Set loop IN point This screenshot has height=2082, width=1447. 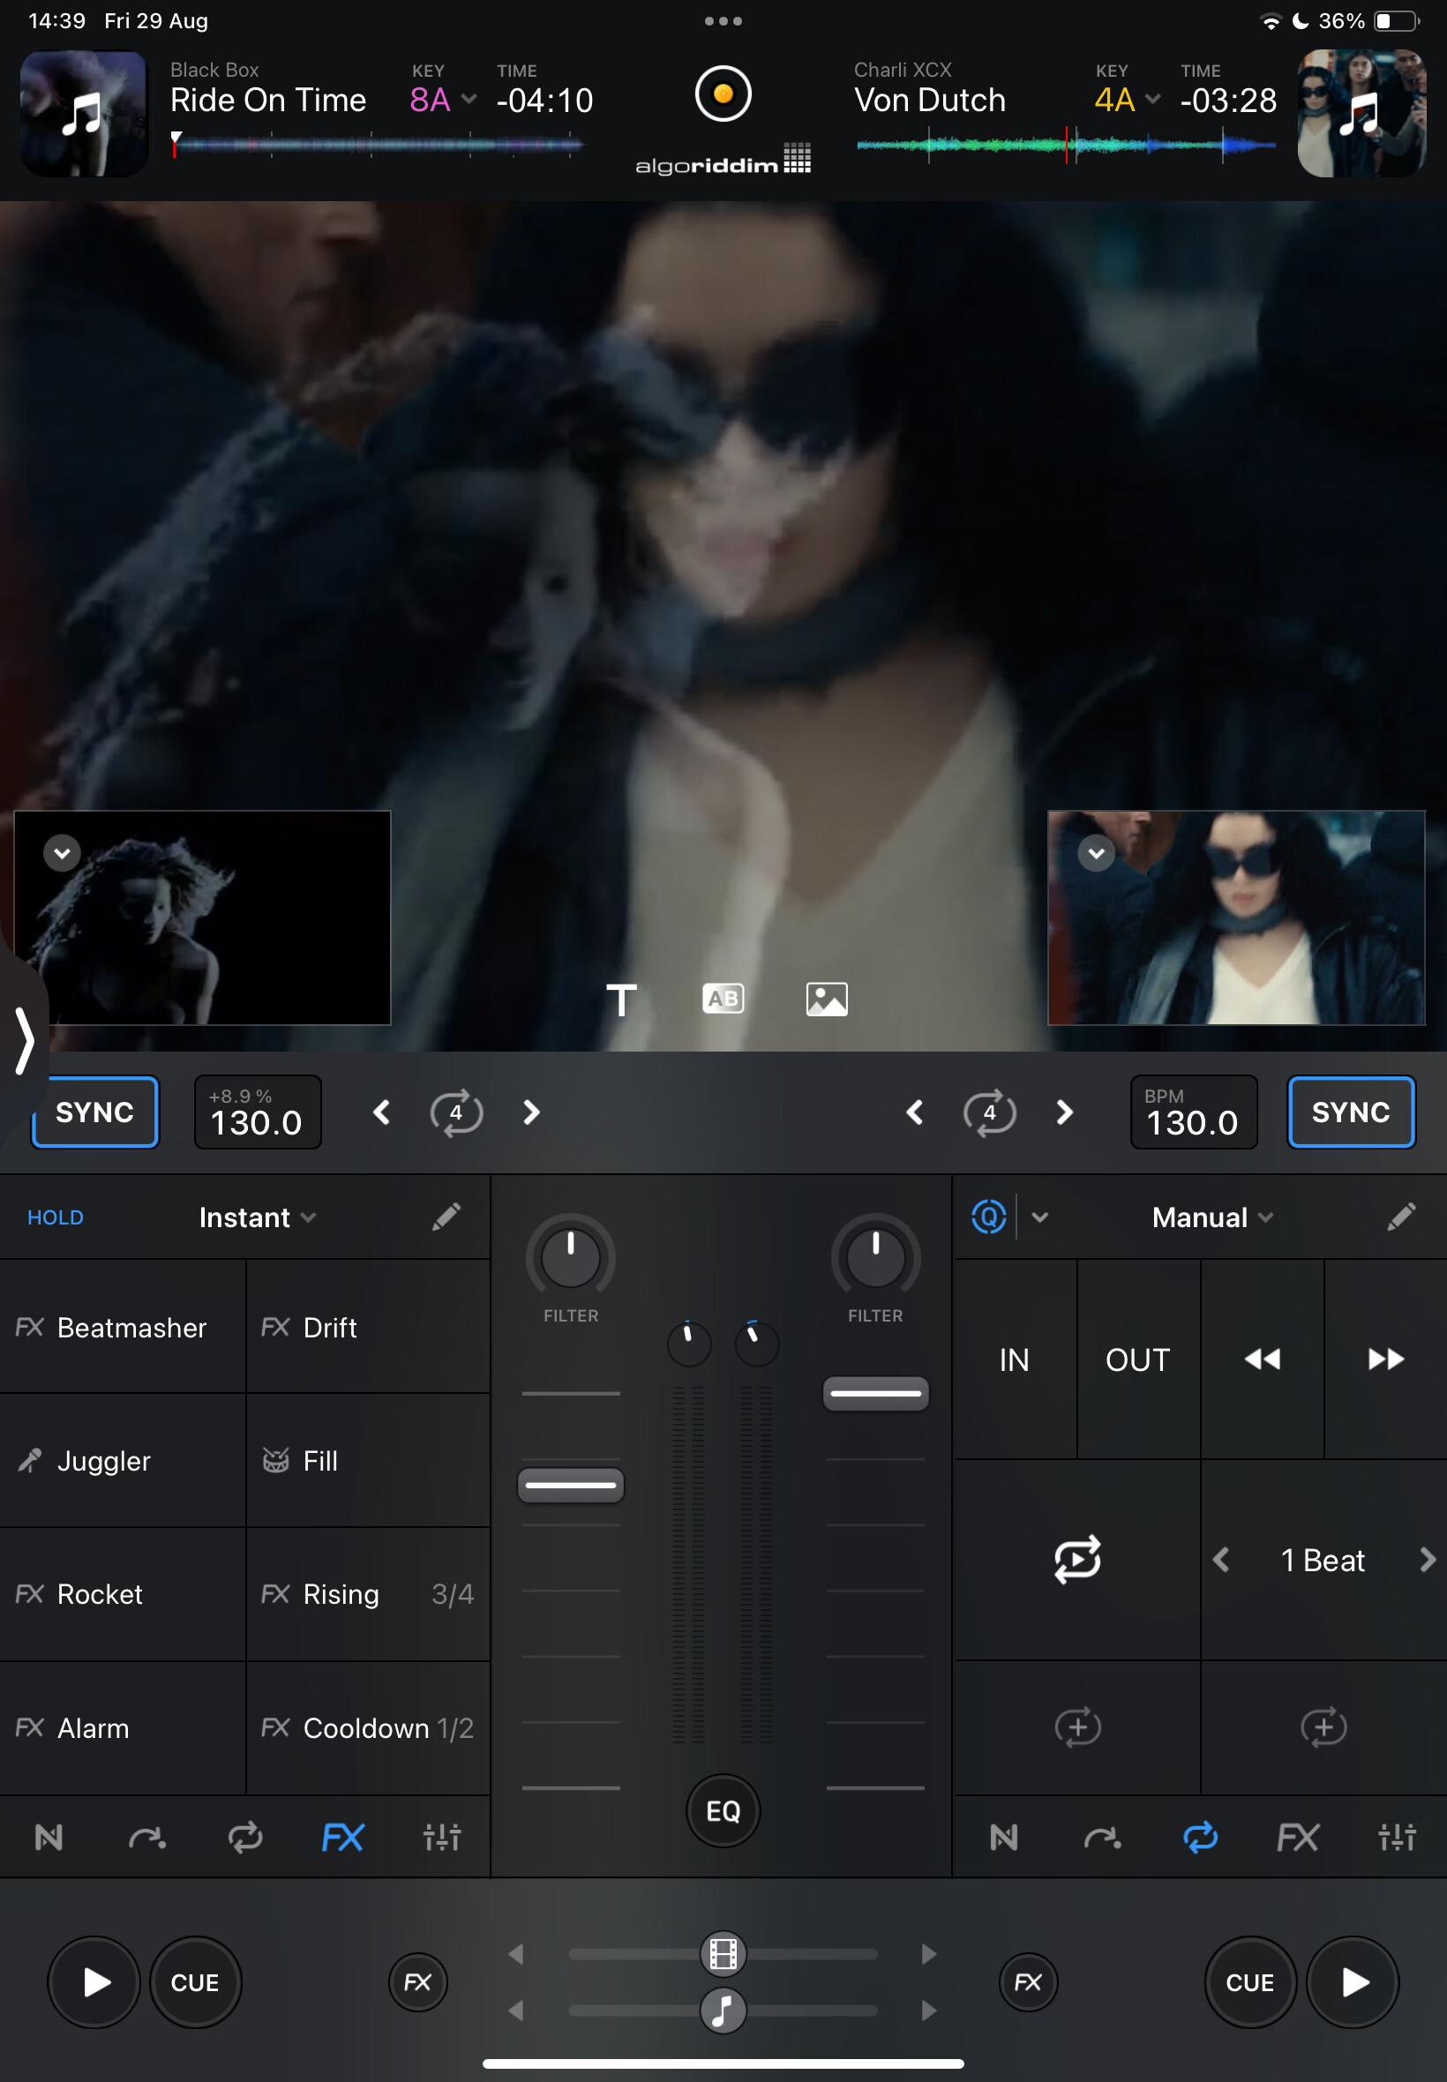(x=1015, y=1359)
